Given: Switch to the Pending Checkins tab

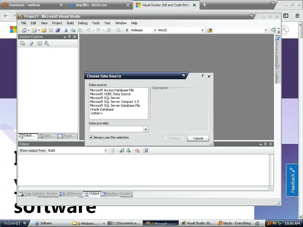Looking at the screenshot, I should [x=116, y=194].
